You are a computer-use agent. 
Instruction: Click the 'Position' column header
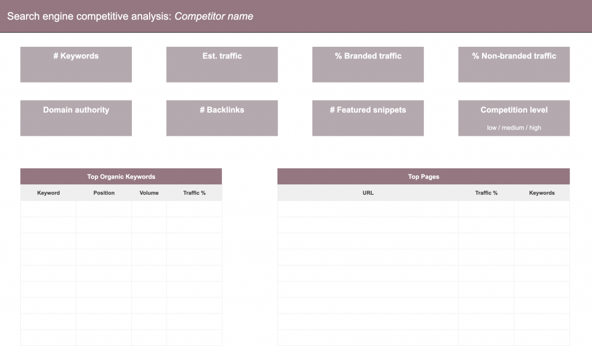pyautogui.click(x=104, y=193)
